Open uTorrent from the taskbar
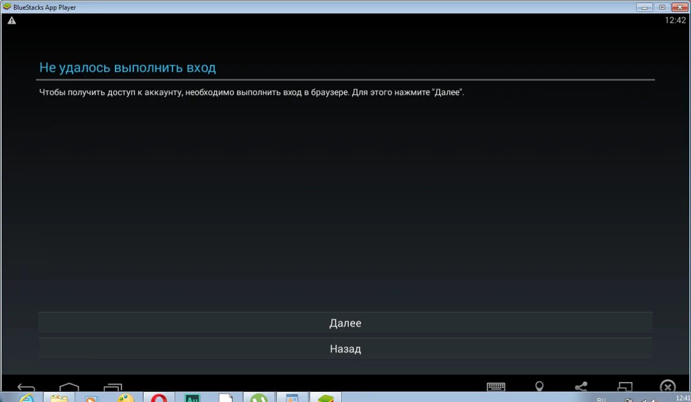The height and width of the screenshot is (402, 691). point(259,398)
